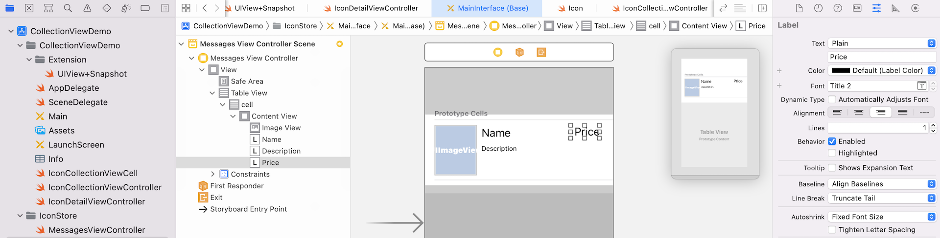Screen dimensions: 940x238
Task: Click the Add Editor button
Action: [762, 8]
